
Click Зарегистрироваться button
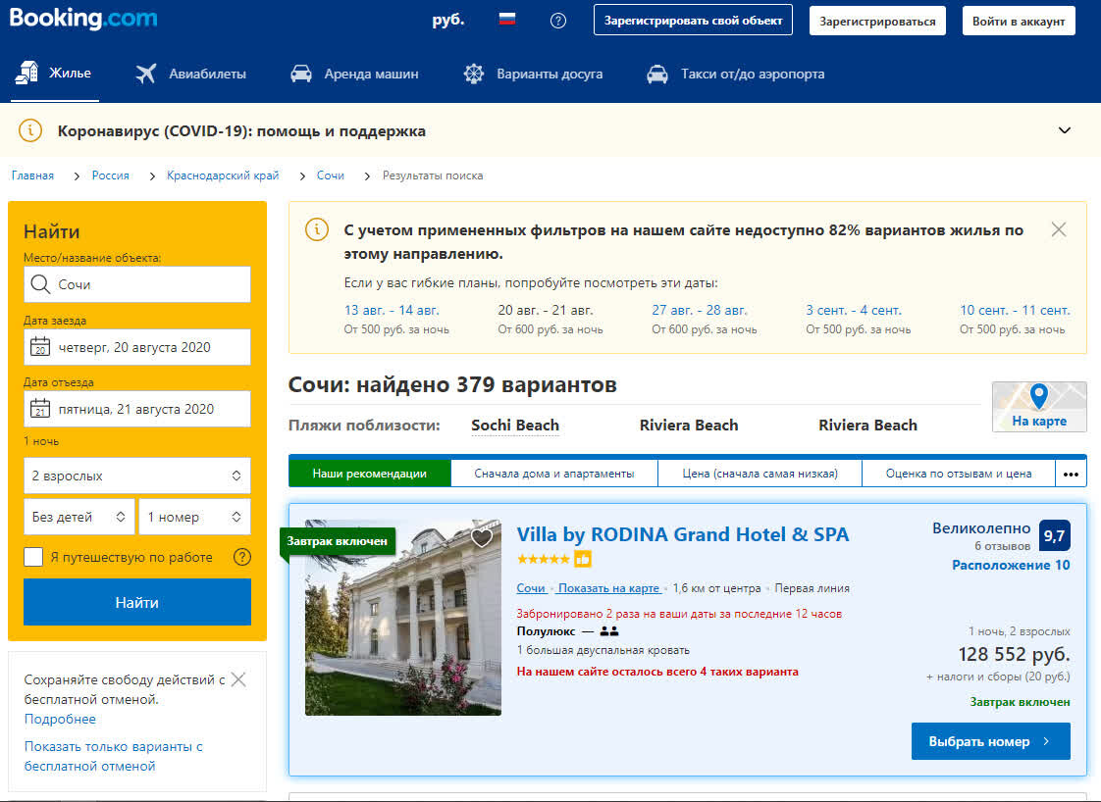click(877, 21)
